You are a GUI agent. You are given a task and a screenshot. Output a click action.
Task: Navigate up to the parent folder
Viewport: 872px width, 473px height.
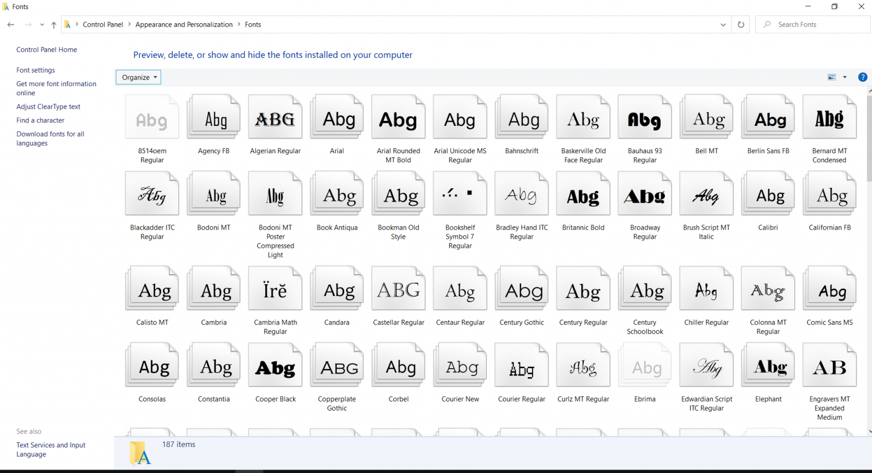53,24
